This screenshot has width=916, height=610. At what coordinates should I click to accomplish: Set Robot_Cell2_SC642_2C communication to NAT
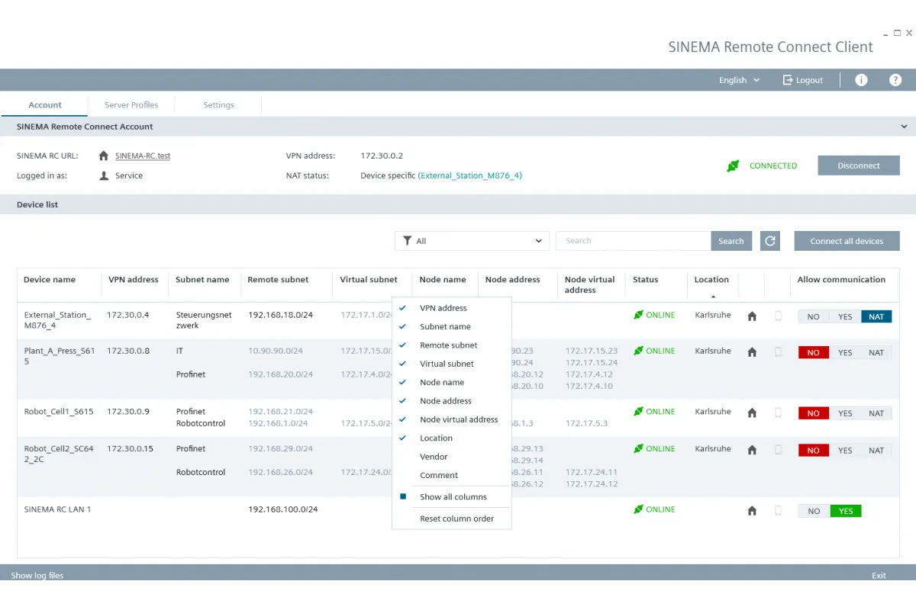tap(876, 451)
